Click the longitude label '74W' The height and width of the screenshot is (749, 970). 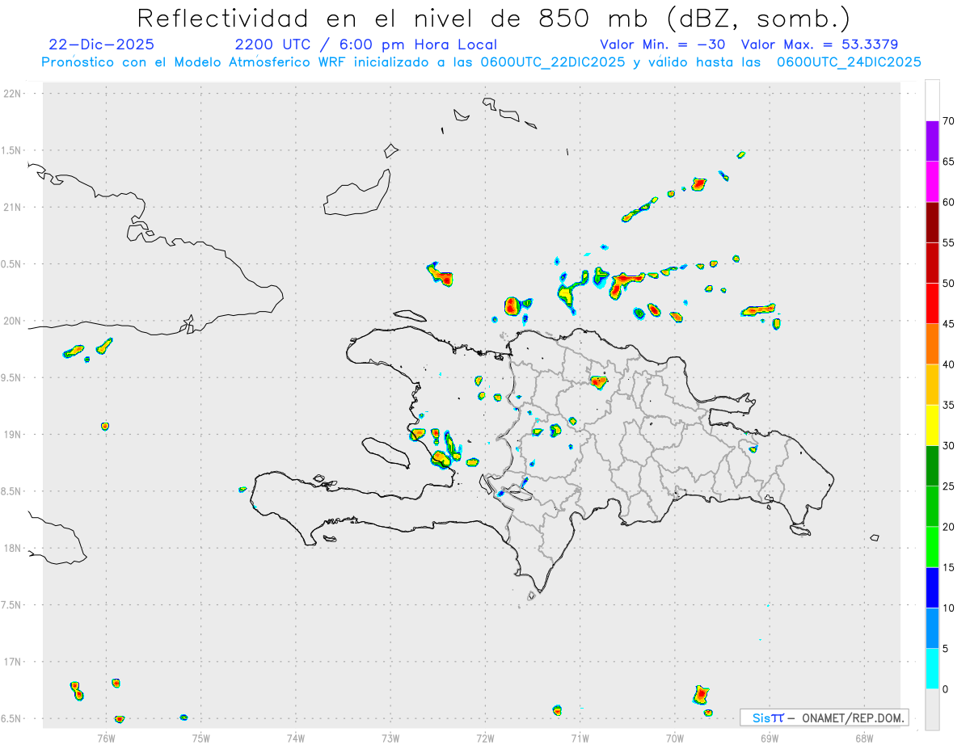[295, 738]
